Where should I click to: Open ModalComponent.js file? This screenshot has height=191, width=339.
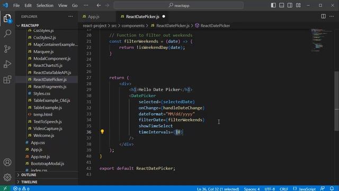52,58
